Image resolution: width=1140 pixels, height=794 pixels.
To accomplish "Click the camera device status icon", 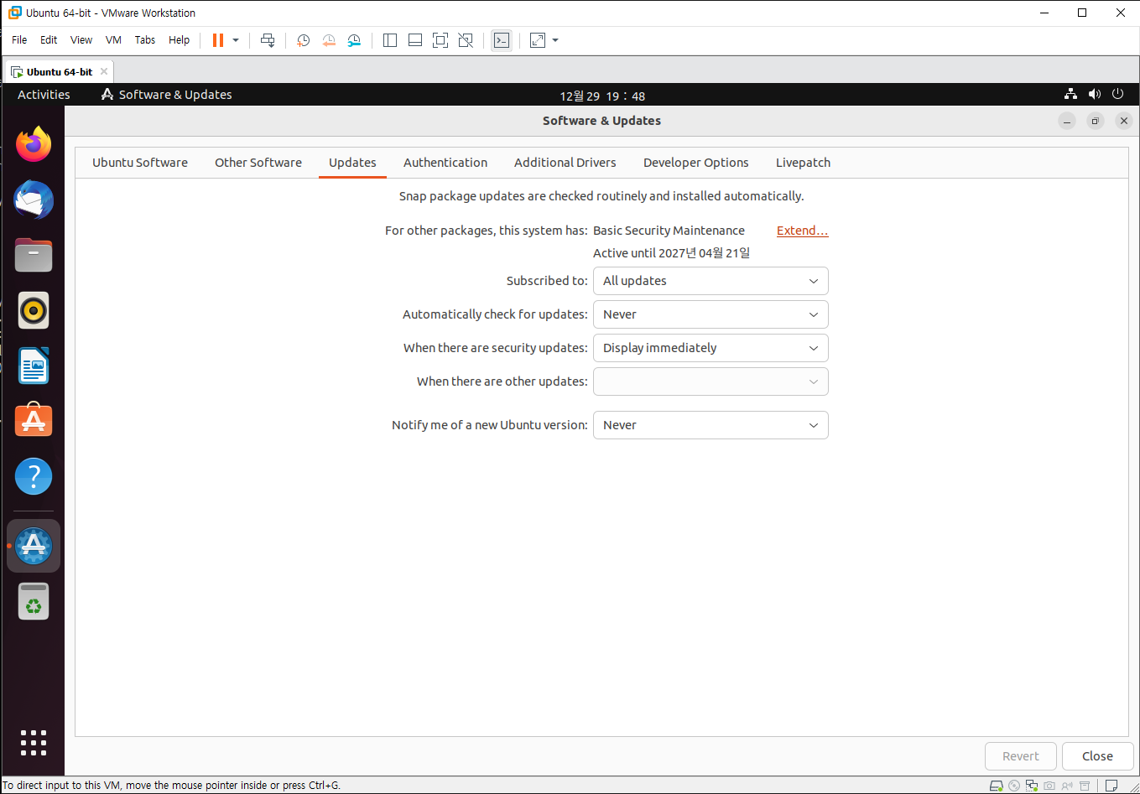I will (1049, 786).
